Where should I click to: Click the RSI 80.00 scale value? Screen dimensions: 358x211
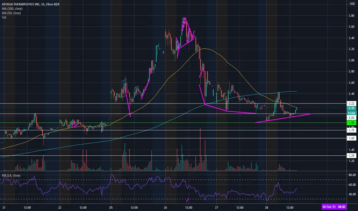[352, 175]
